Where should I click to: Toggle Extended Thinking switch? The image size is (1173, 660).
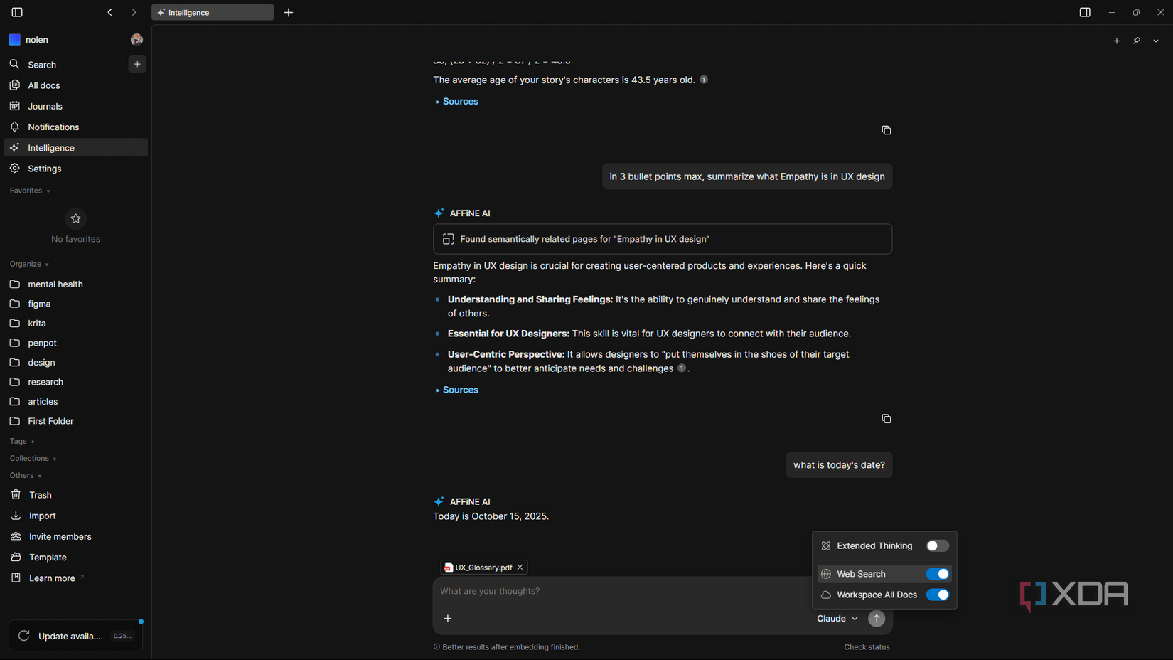click(938, 546)
